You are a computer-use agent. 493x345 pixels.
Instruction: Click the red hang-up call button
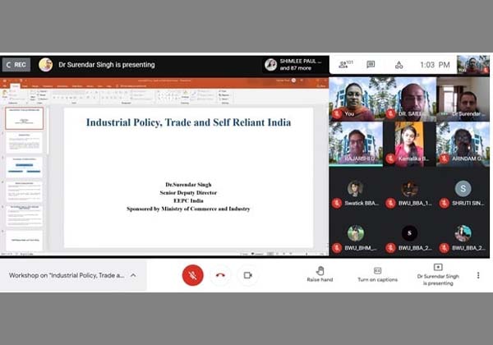coord(220,275)
